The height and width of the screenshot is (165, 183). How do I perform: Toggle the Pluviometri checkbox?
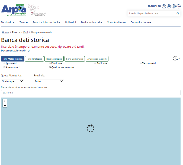pyautogui.click(x=50, y=63)
